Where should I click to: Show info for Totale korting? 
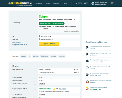pyautogui.click(x=35, y=94)
